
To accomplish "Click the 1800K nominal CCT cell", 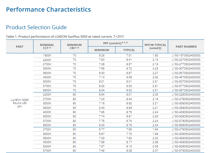I will click(x=47, y=56).
